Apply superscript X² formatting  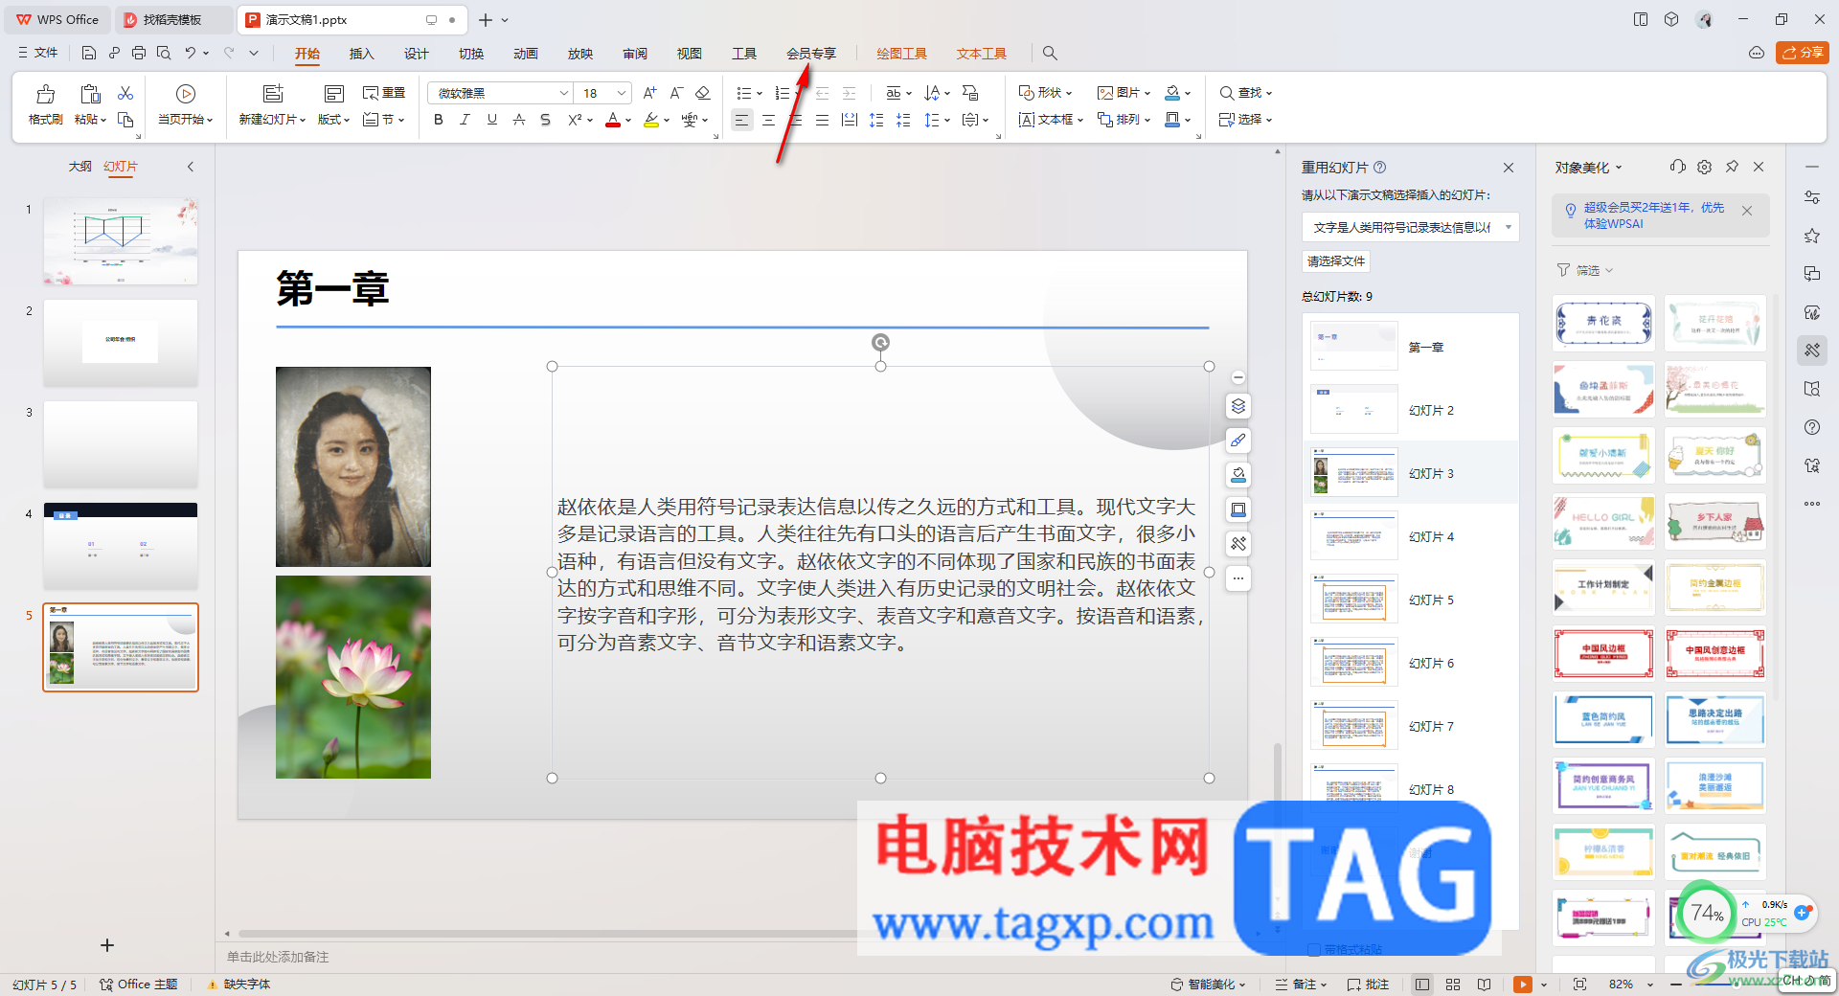coord(575,120)
